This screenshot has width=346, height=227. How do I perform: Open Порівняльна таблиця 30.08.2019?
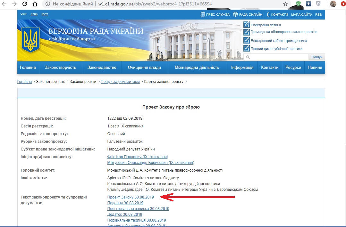point(137,220)
